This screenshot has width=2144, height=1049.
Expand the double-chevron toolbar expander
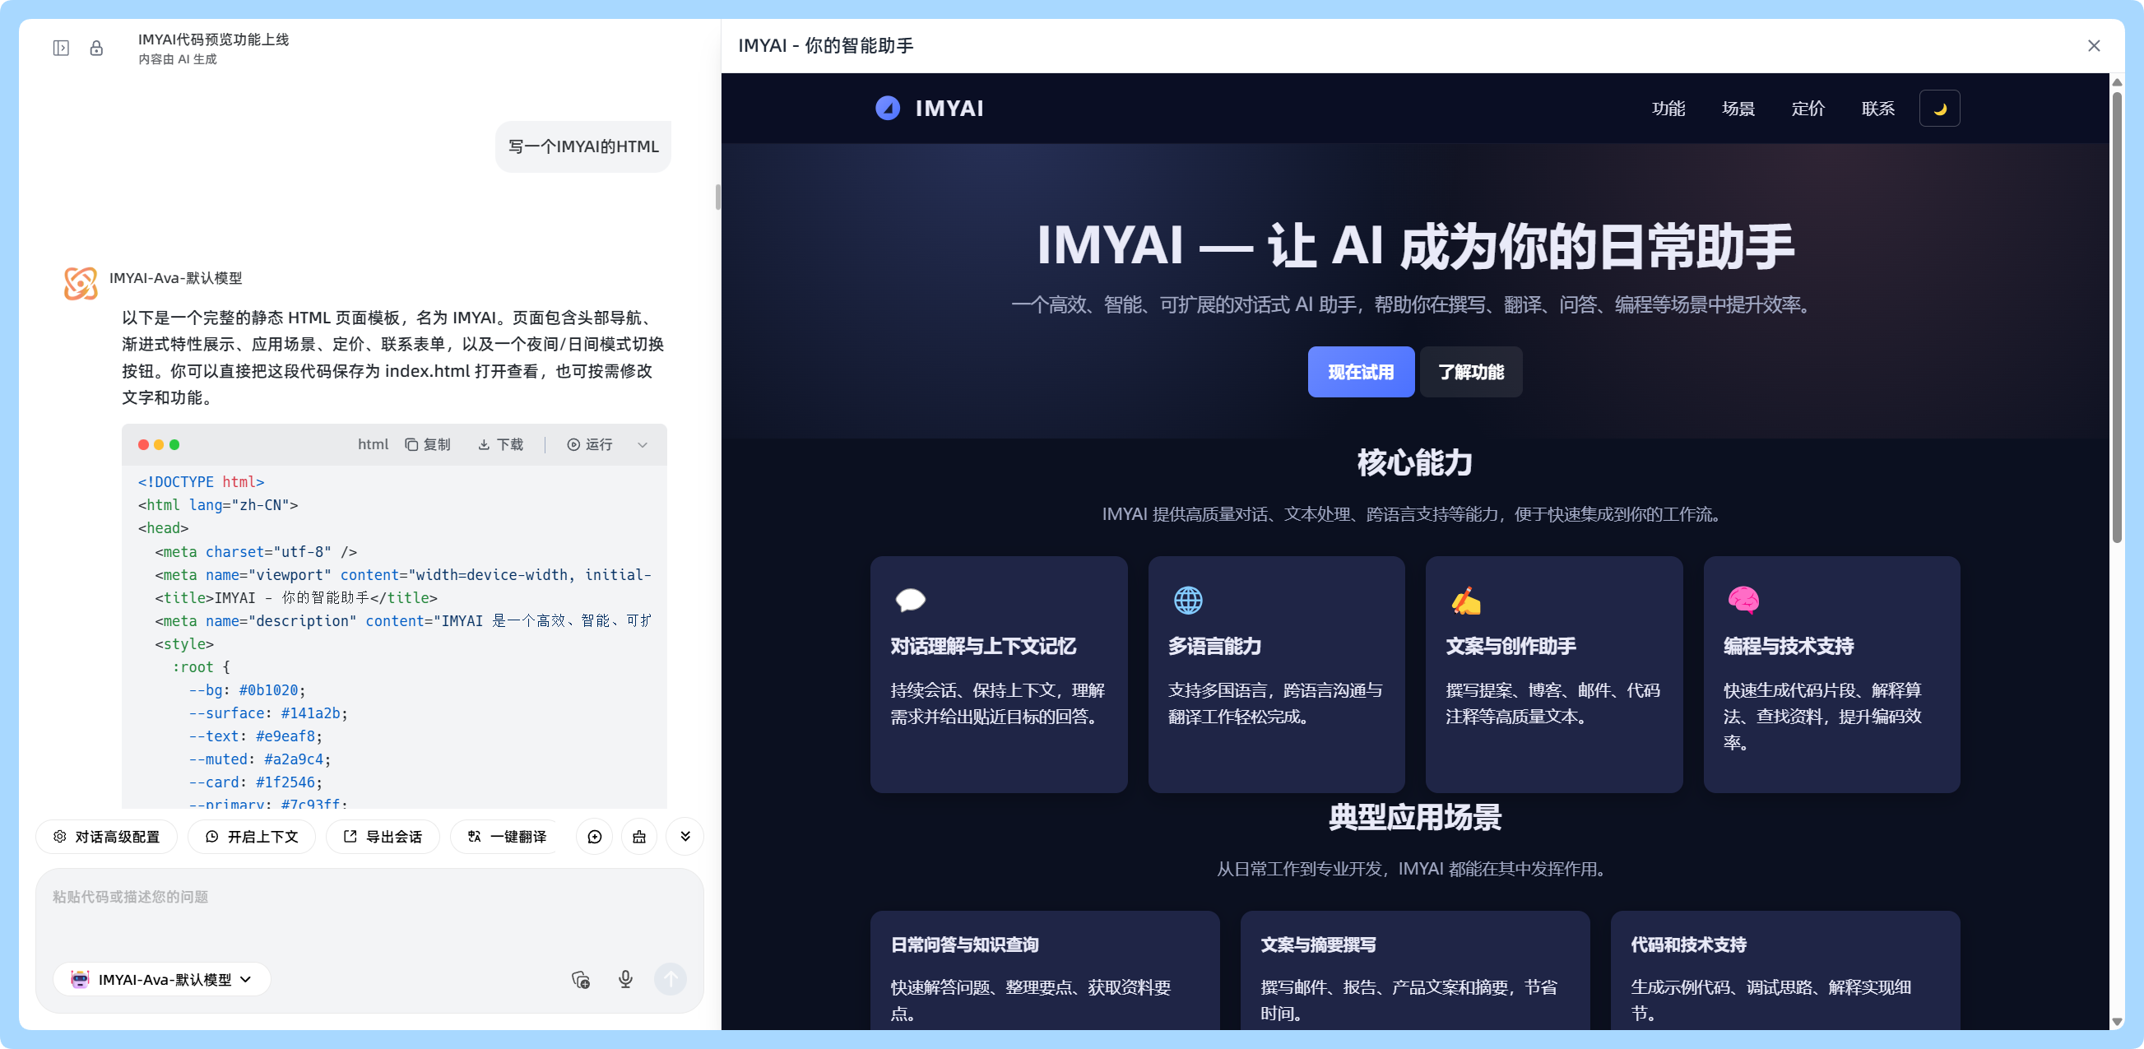685,837
